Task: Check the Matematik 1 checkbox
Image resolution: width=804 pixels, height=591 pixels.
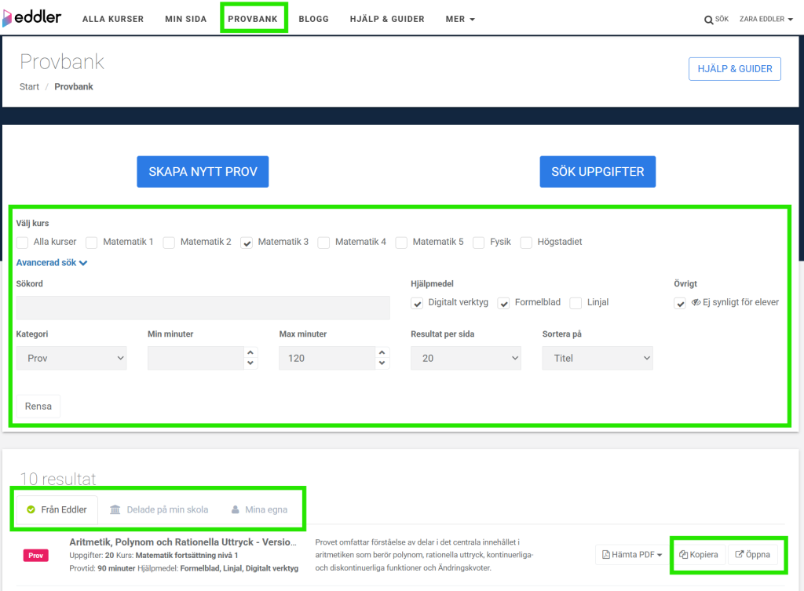Action: point(92,243)
